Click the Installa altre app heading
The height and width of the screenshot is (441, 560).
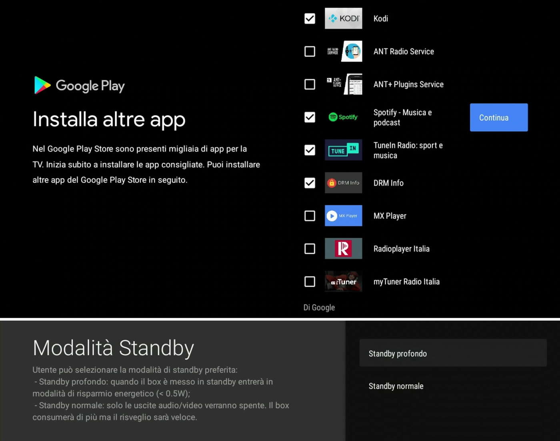pyautogui.click(x=109, y=119)
